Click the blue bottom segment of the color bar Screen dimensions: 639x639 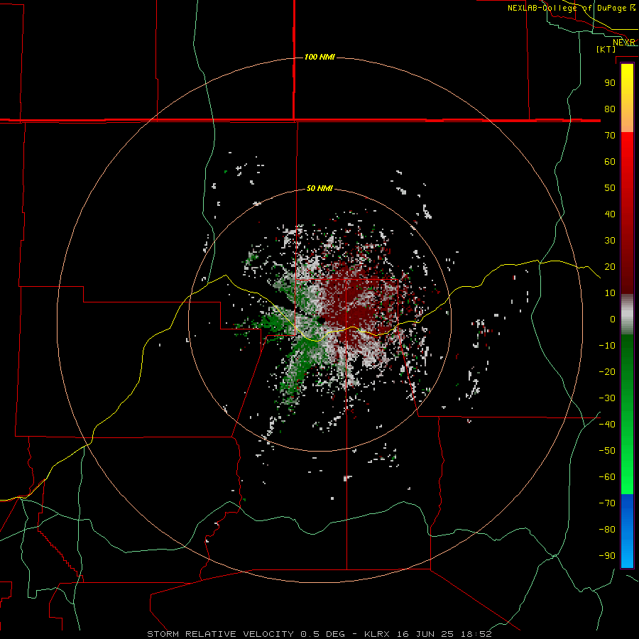point(627,530)
